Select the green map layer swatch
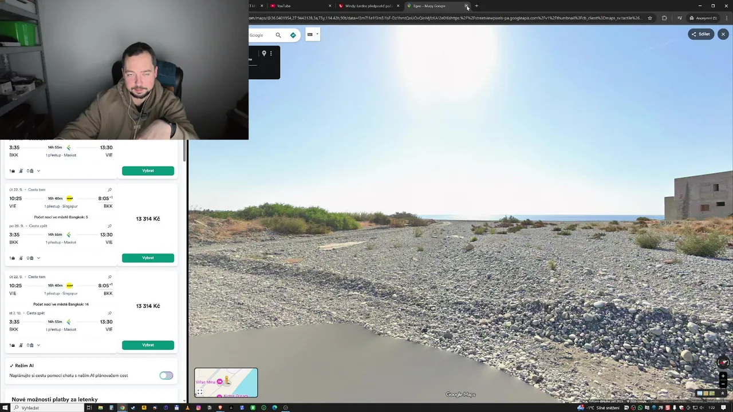This screenshot has height=412, width=733. coord(712,394)
